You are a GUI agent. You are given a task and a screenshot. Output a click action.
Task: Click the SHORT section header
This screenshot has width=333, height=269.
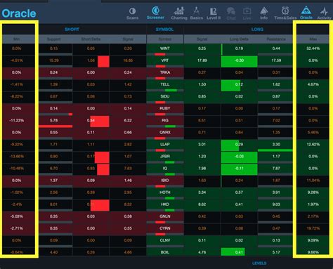point(72,29)
